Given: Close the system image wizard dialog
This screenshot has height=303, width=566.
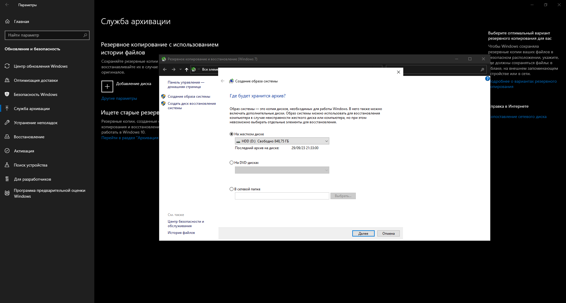Looking at the screenshot, I should [398, 72].
